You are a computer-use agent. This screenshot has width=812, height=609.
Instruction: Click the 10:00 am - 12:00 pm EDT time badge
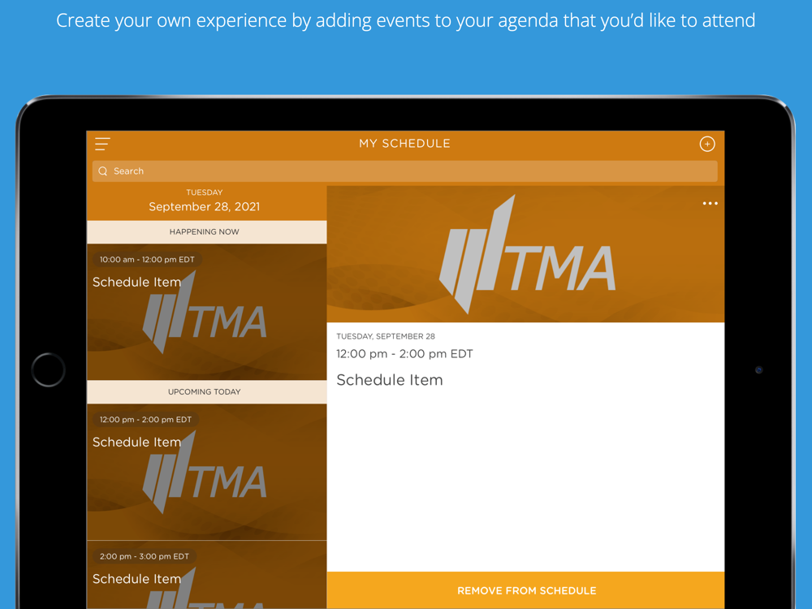pos(147,260)
